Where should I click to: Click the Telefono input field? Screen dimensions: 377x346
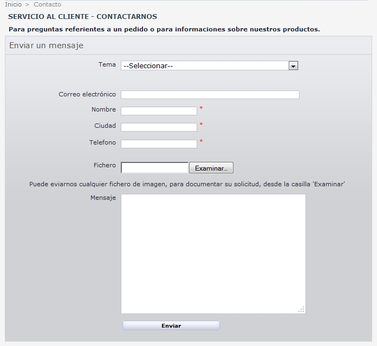point(159,144)
